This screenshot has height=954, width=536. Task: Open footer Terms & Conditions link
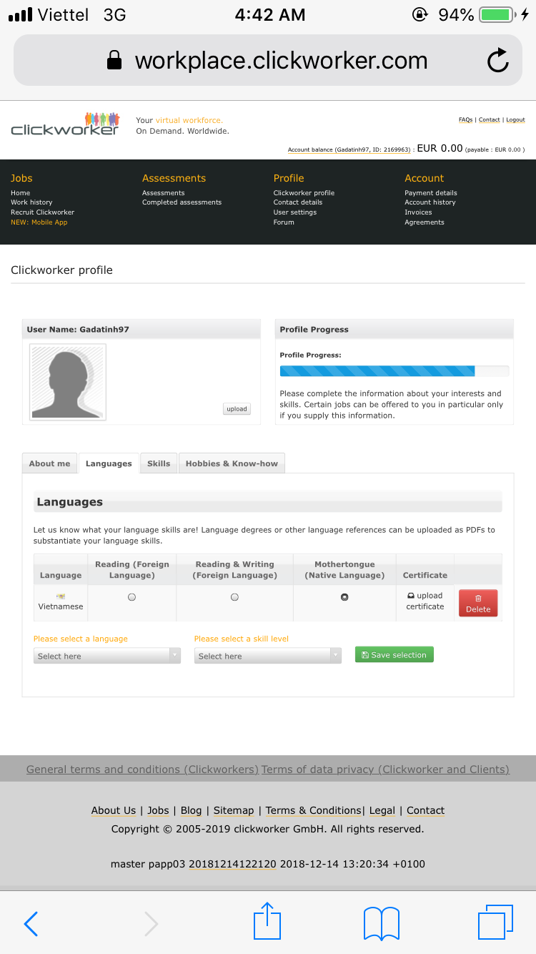(x=314, y=810)
